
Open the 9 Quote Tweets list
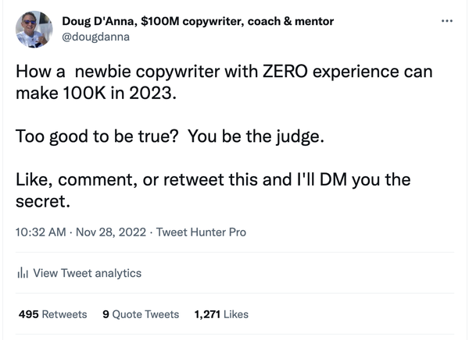point(141,314)
